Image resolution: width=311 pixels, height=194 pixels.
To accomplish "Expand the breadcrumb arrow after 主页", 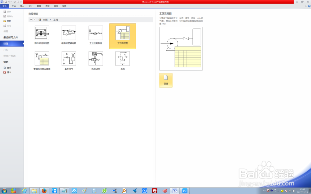I will tap(50, 20).
